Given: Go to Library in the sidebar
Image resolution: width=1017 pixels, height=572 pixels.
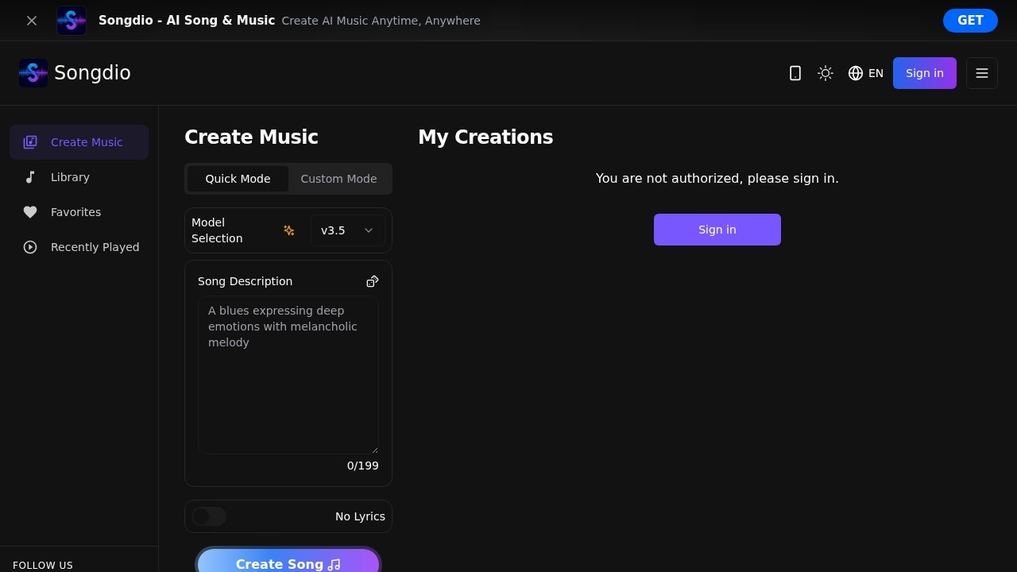Looking at the screenshot, I should coord(70,177).
